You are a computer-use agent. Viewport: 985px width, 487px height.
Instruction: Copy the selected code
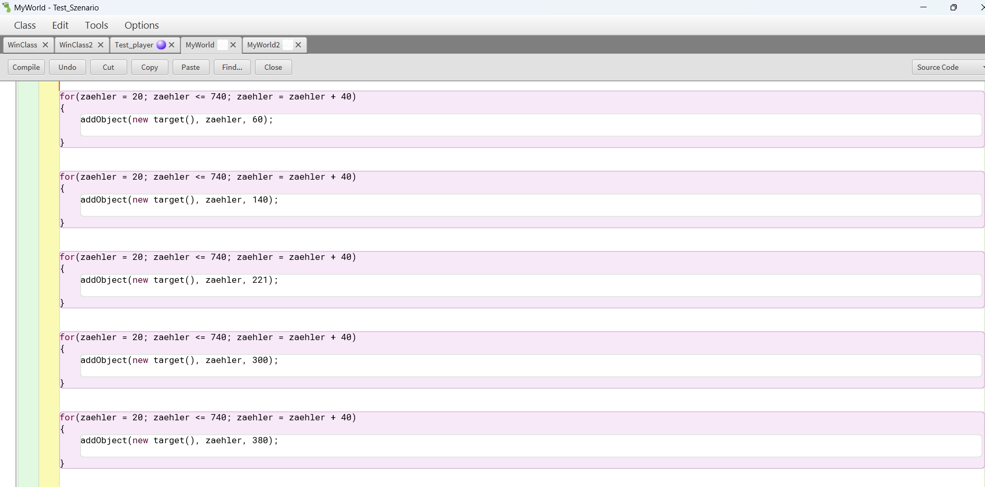click(x=149, y=67)
